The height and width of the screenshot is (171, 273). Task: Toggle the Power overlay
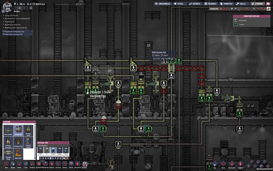click(224, 9)
